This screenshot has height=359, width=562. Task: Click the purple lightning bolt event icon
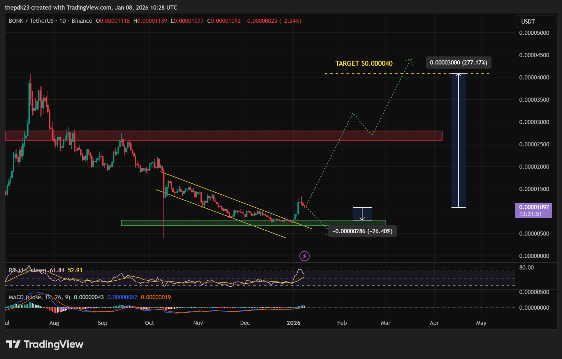(x=304, y=256)
